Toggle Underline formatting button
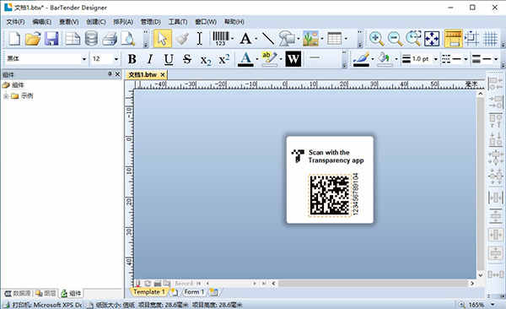This screenshot has width=506, height=309. (168, 59)
